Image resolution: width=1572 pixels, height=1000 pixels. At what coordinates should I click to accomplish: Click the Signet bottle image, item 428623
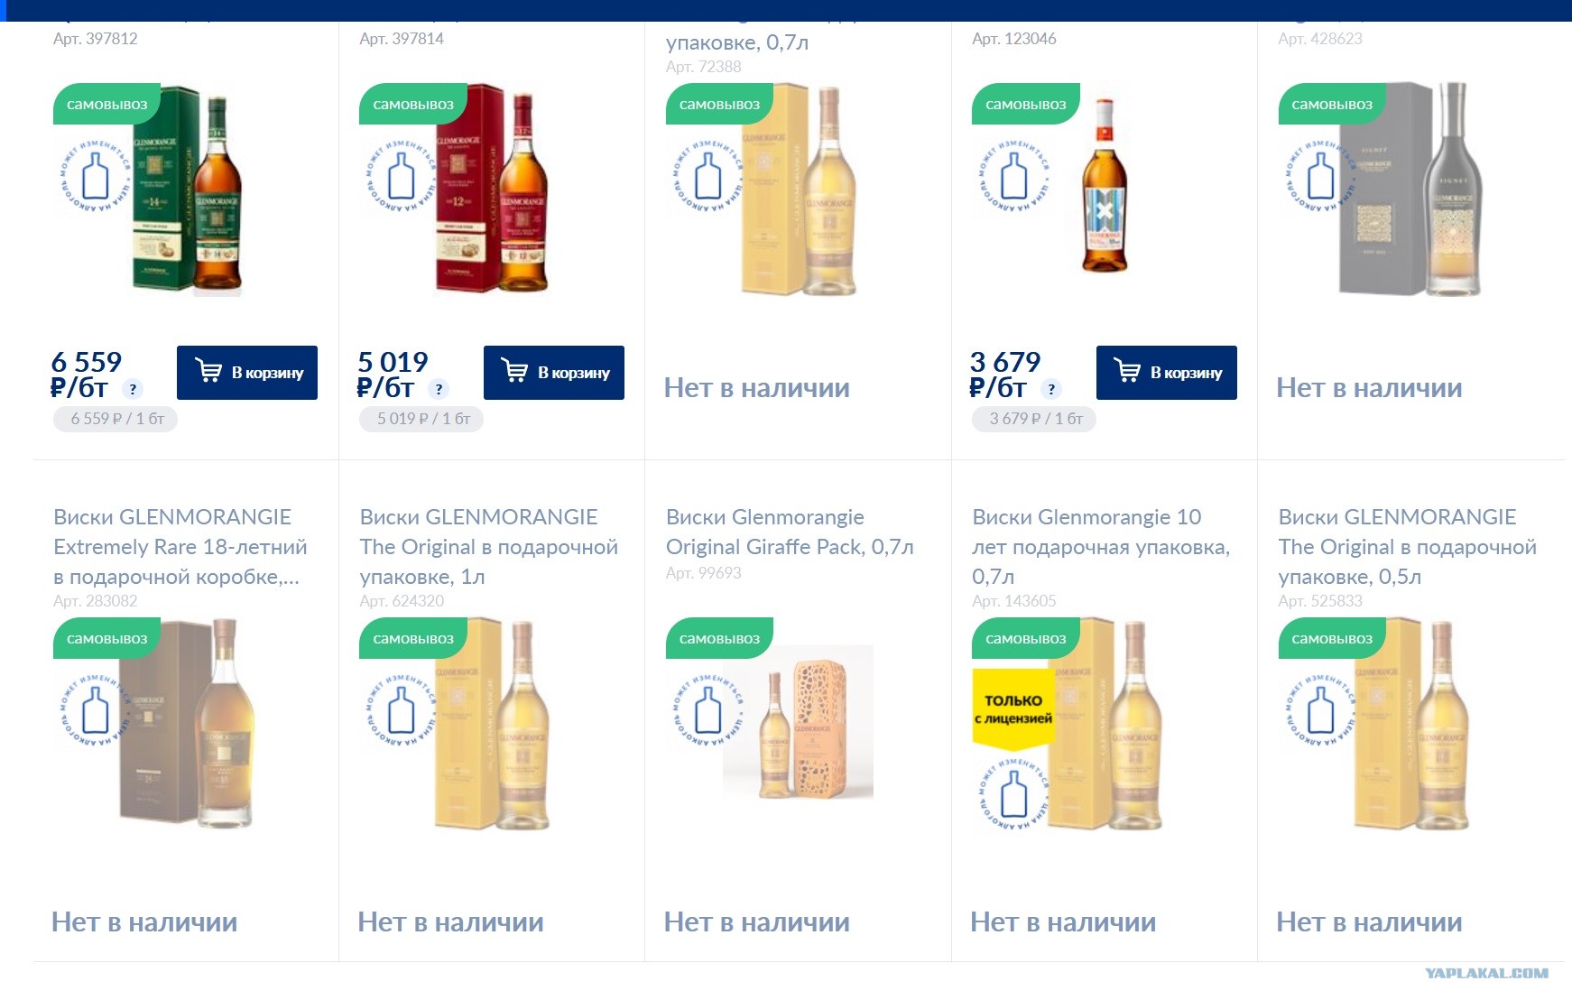coord(1410,190)
